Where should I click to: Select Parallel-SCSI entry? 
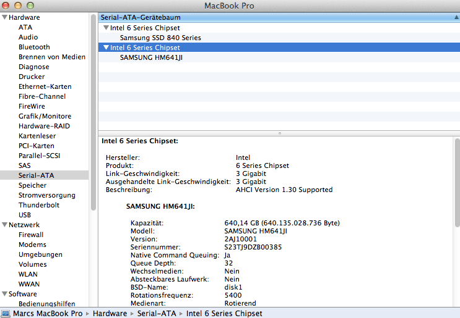coord(39,156)
